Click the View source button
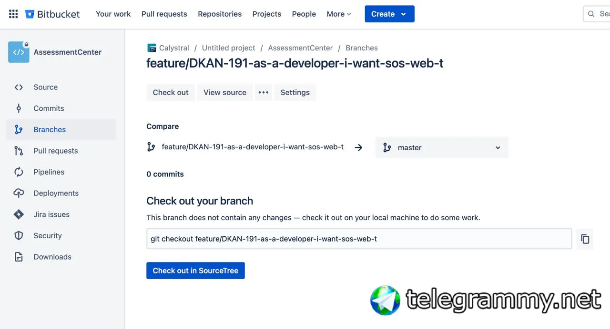The width and height of the screenshot is (610, 329). [225, 92]
